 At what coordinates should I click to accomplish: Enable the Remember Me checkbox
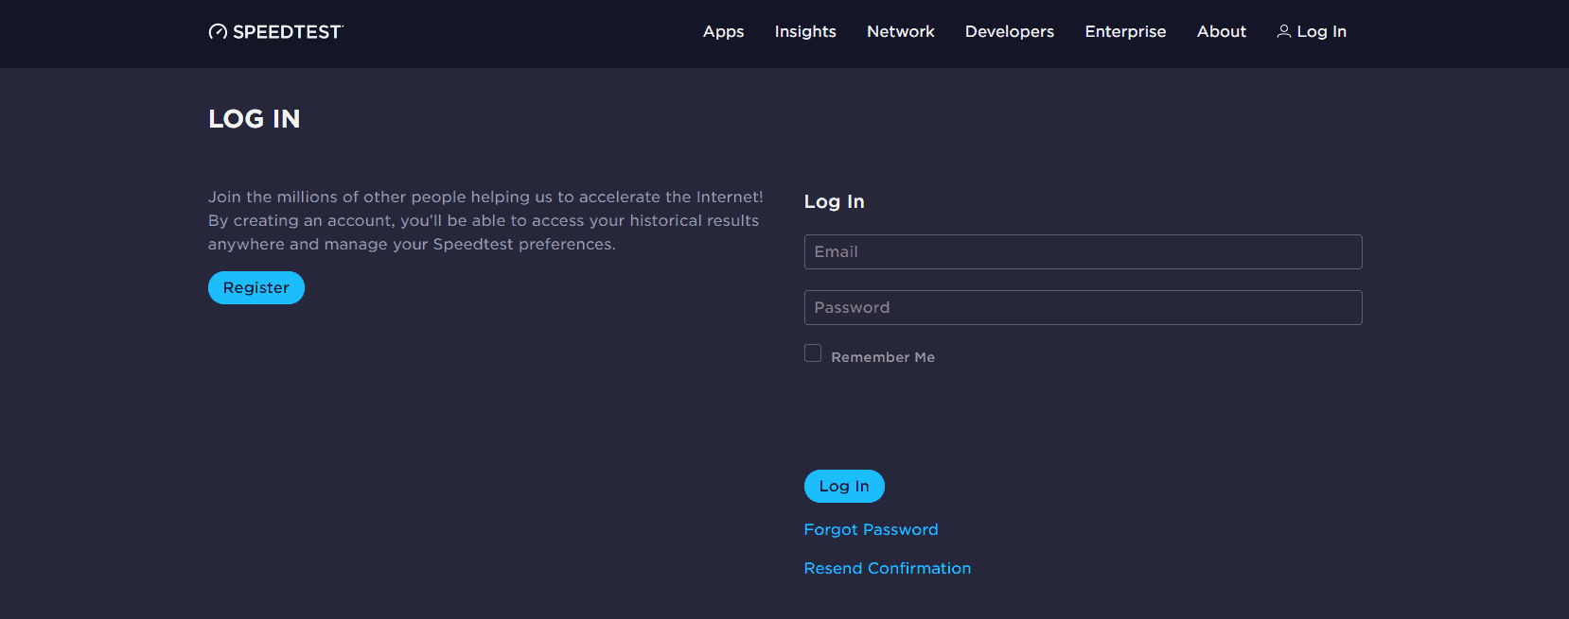[813, 353]
